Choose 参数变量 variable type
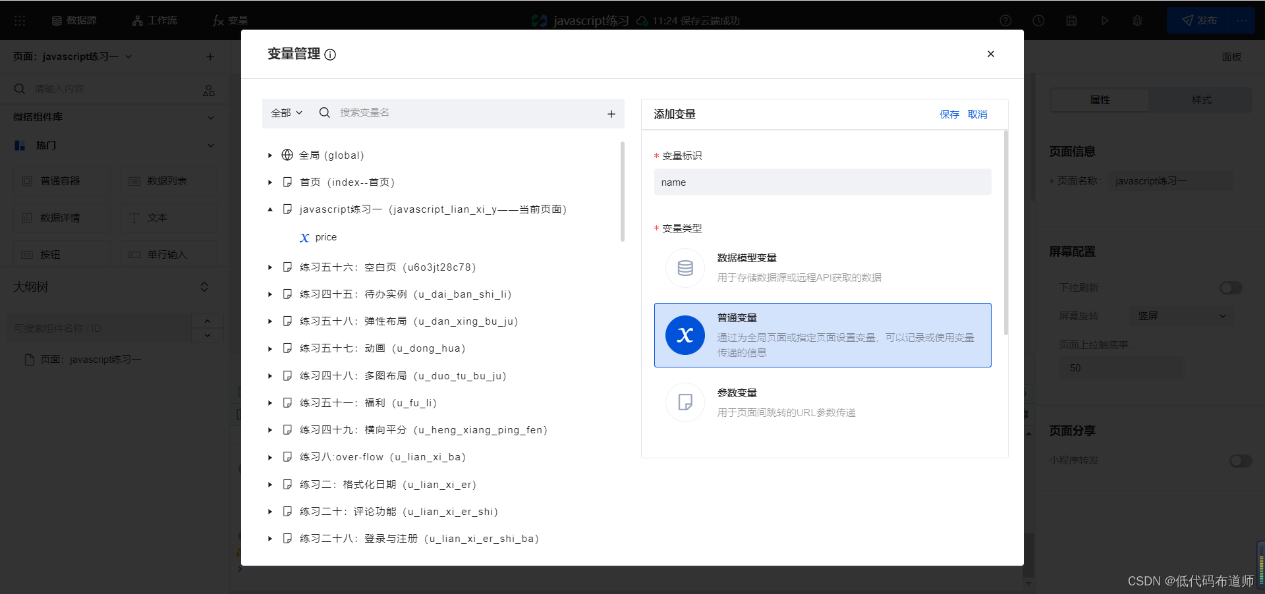This screenshot has width=1265, height=594. click(822, 402)
